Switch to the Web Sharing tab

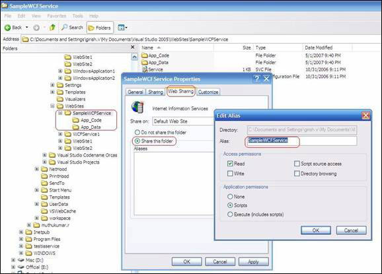[181, 91]
